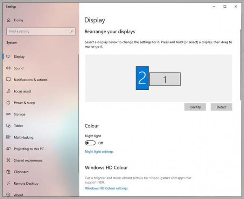Select display 2 in the arrangement
244x199 pixels.
(x=142, y=78)
